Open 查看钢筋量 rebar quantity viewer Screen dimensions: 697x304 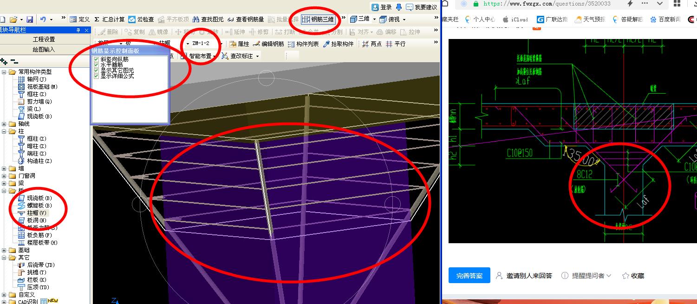(x=246, y=19)
